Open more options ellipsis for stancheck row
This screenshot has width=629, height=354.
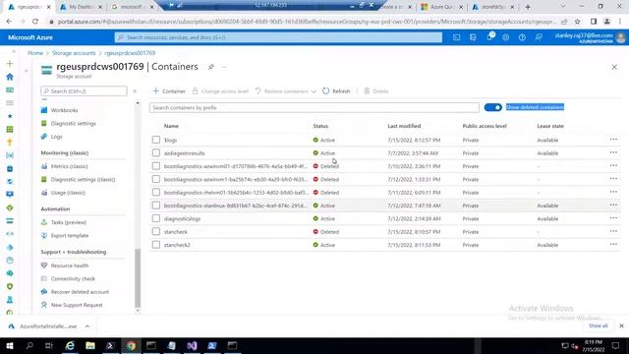613,231
